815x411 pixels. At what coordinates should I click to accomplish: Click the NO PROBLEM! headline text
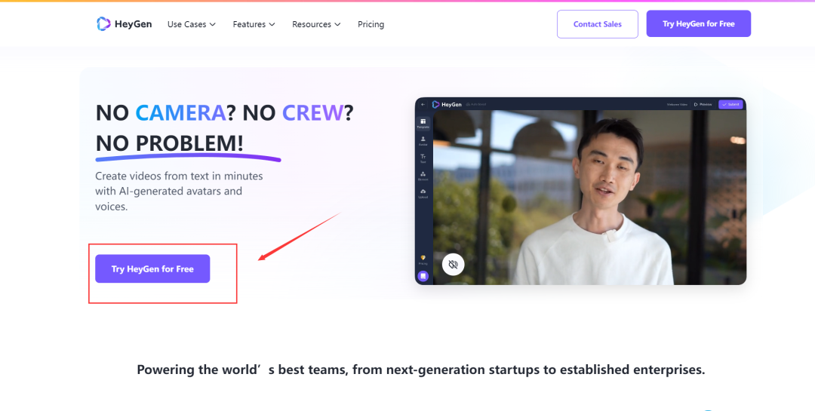170,143
